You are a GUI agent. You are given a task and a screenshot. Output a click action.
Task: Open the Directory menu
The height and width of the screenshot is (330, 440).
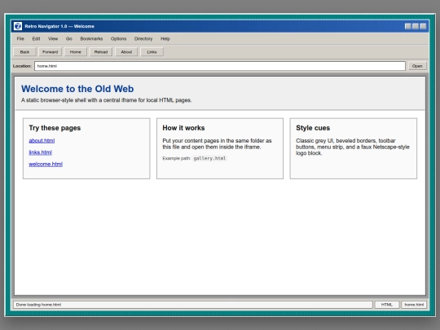pyautogui.click(x=143, y=39)
